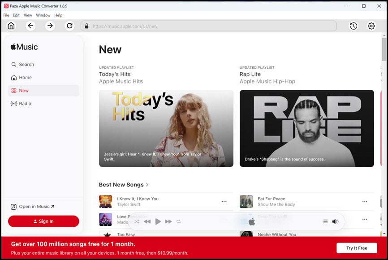Click the song title 'Eat For Peace'
Image resolution: width=388 pixels, height=260 pixels.
pos(272,199)
